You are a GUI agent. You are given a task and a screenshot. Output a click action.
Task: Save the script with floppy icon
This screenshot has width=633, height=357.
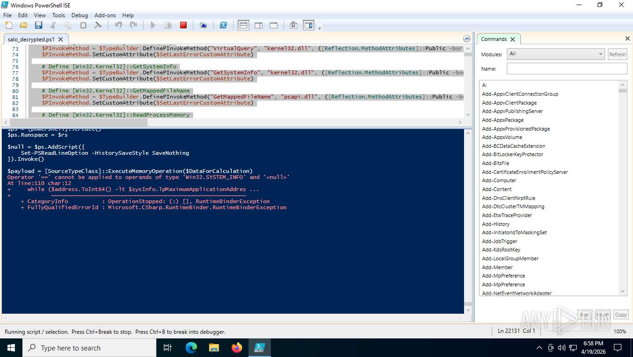(38, 25)
